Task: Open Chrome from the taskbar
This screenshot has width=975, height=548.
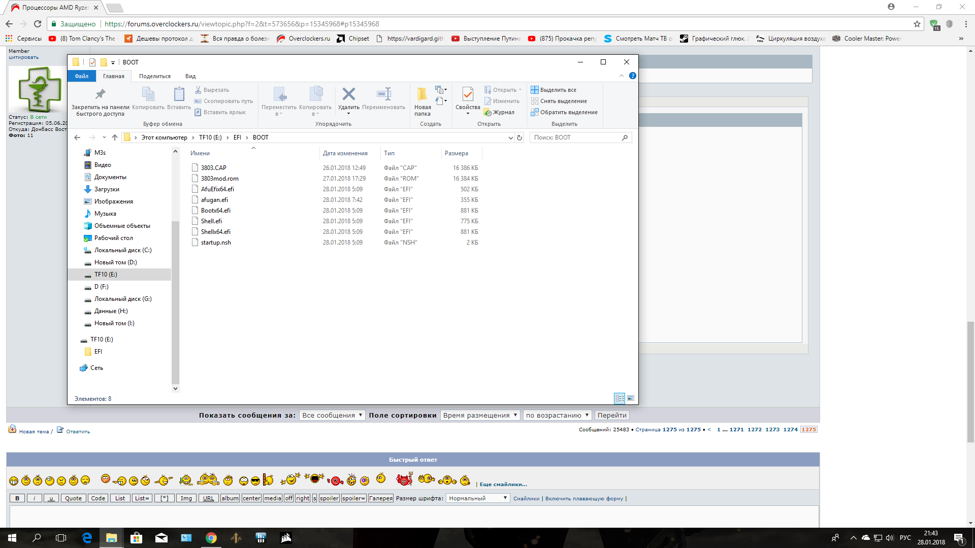Action: (211, 538)
